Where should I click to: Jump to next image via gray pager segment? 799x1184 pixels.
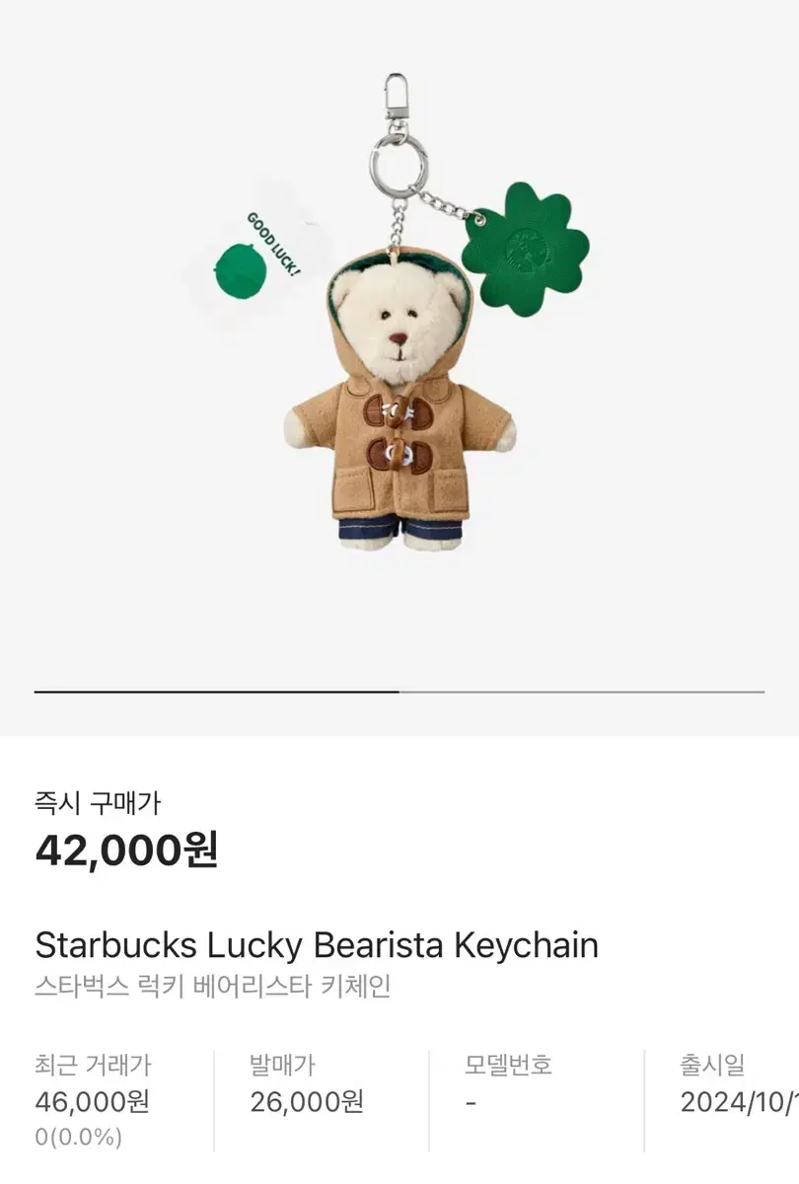[x=582, y=692]
